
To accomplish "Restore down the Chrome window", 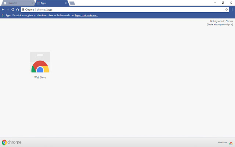I will point(223,3).
